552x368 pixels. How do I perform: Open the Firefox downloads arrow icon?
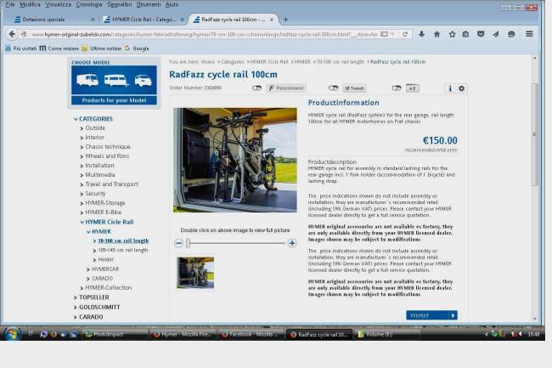pos(421,34)
